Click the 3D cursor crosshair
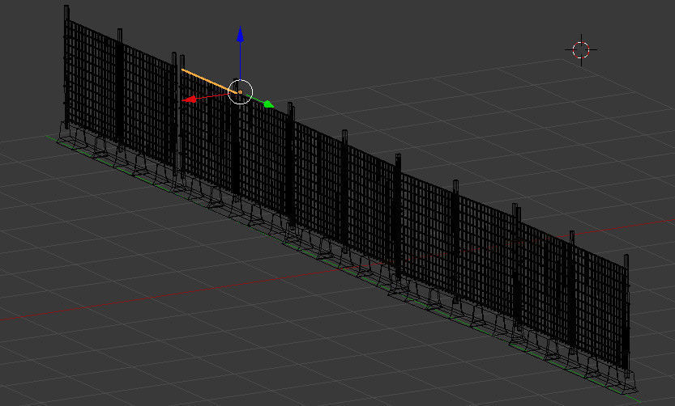This screenshot has height=406, width=675. click(581, 50)
